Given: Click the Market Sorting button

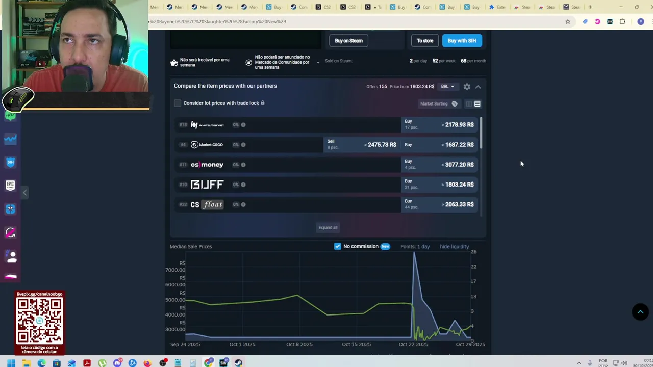Looking at the screenshot, I should click(439, 104).
